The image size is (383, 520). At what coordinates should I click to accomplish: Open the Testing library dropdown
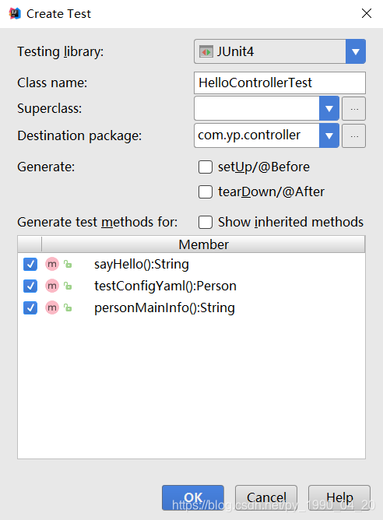point(356,51)
